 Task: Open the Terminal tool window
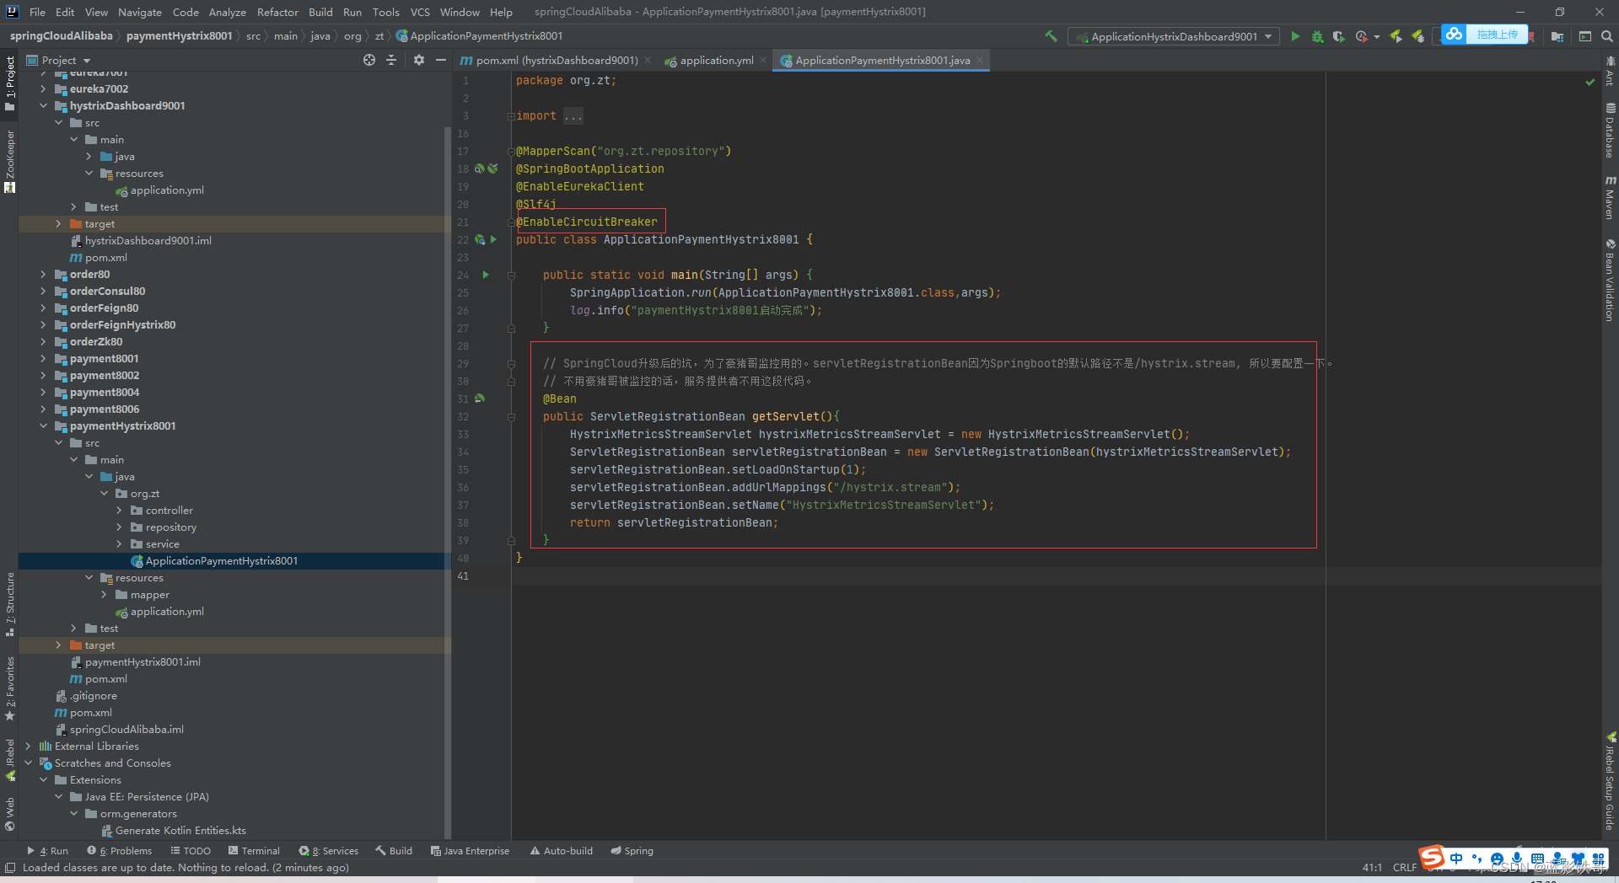(255, 851)
